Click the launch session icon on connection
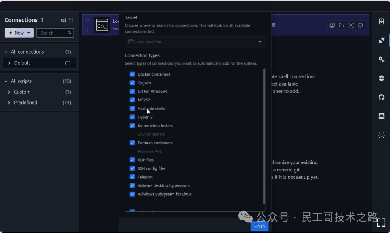 (332, 25)
